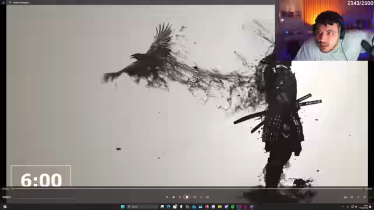Click the taskbar search box
The width and height of the screenshot is (374, 210).
tap(143, 206)
